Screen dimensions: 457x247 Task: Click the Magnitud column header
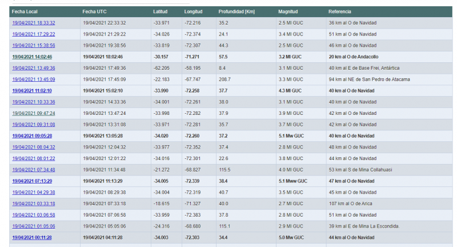(x=288, y=11)
